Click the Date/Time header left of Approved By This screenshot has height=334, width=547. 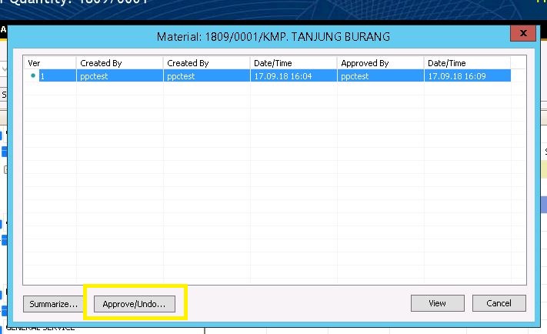tap(292, 62)
